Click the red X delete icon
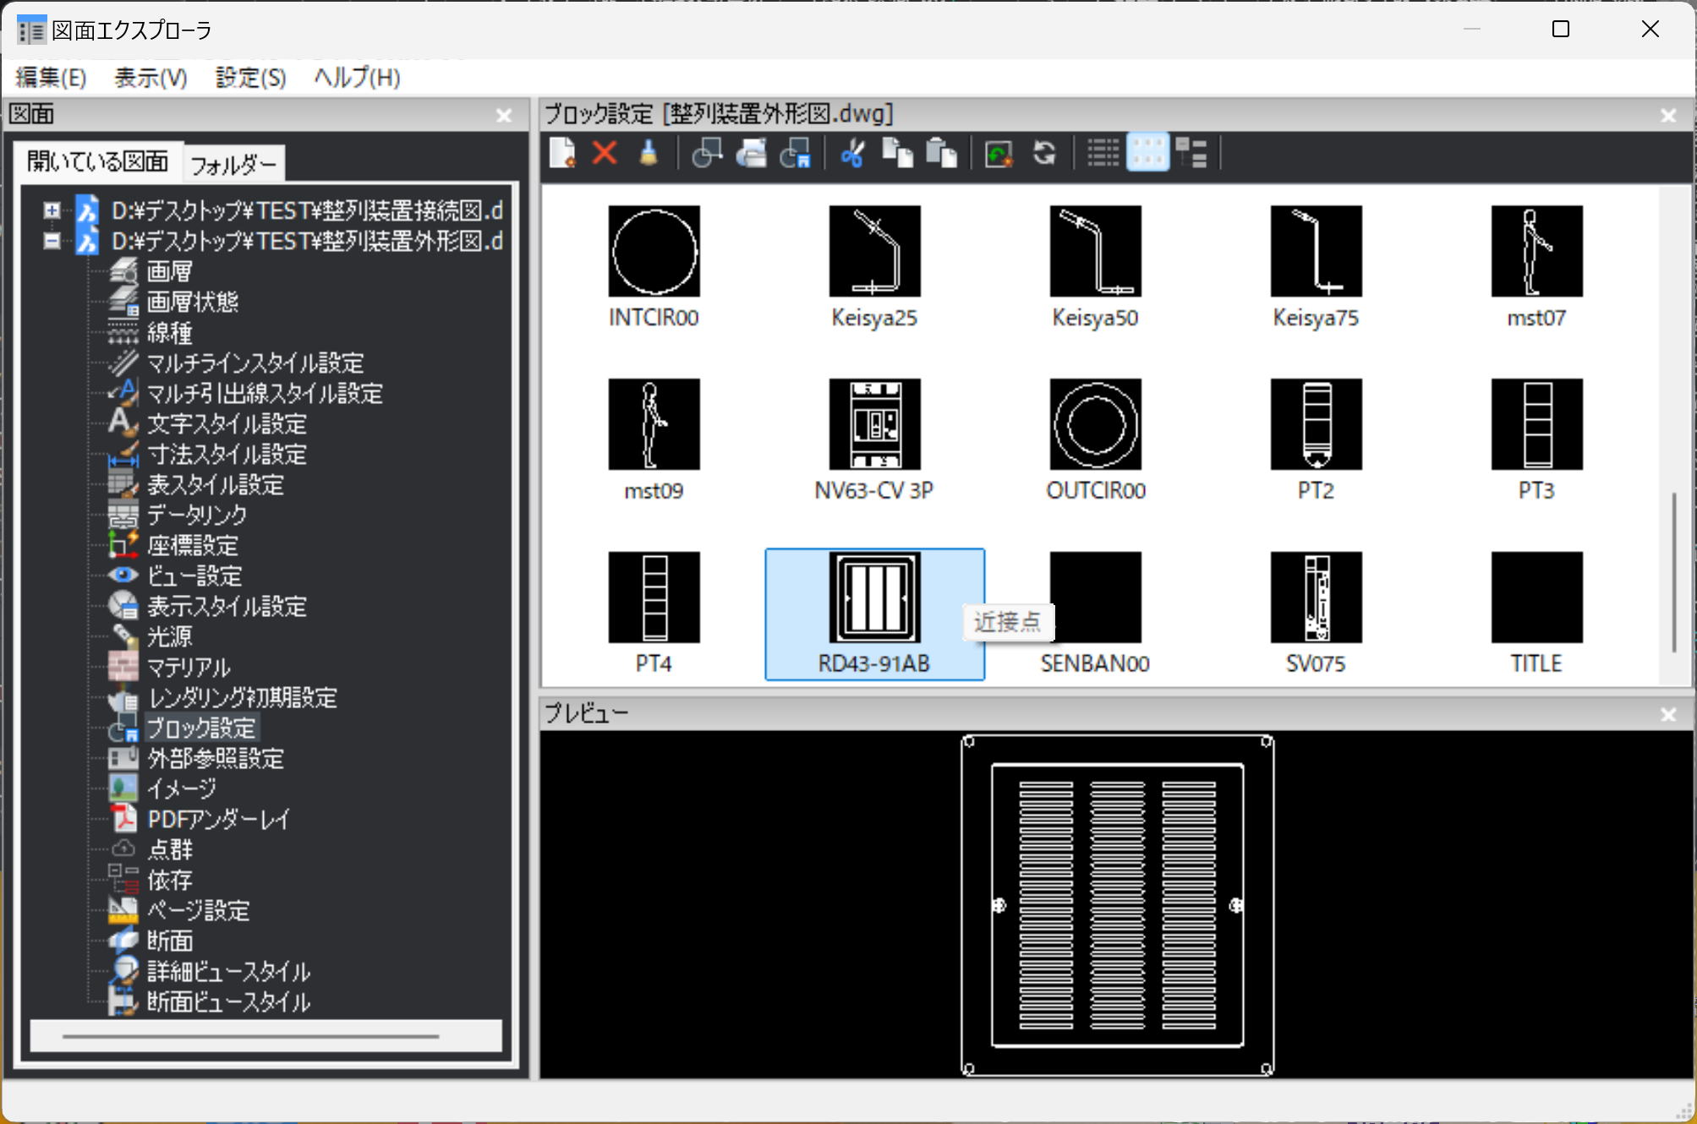 pos(605,154)
